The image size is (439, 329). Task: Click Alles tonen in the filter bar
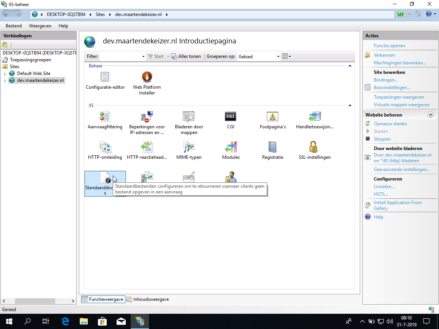click(x=186, y=56)
